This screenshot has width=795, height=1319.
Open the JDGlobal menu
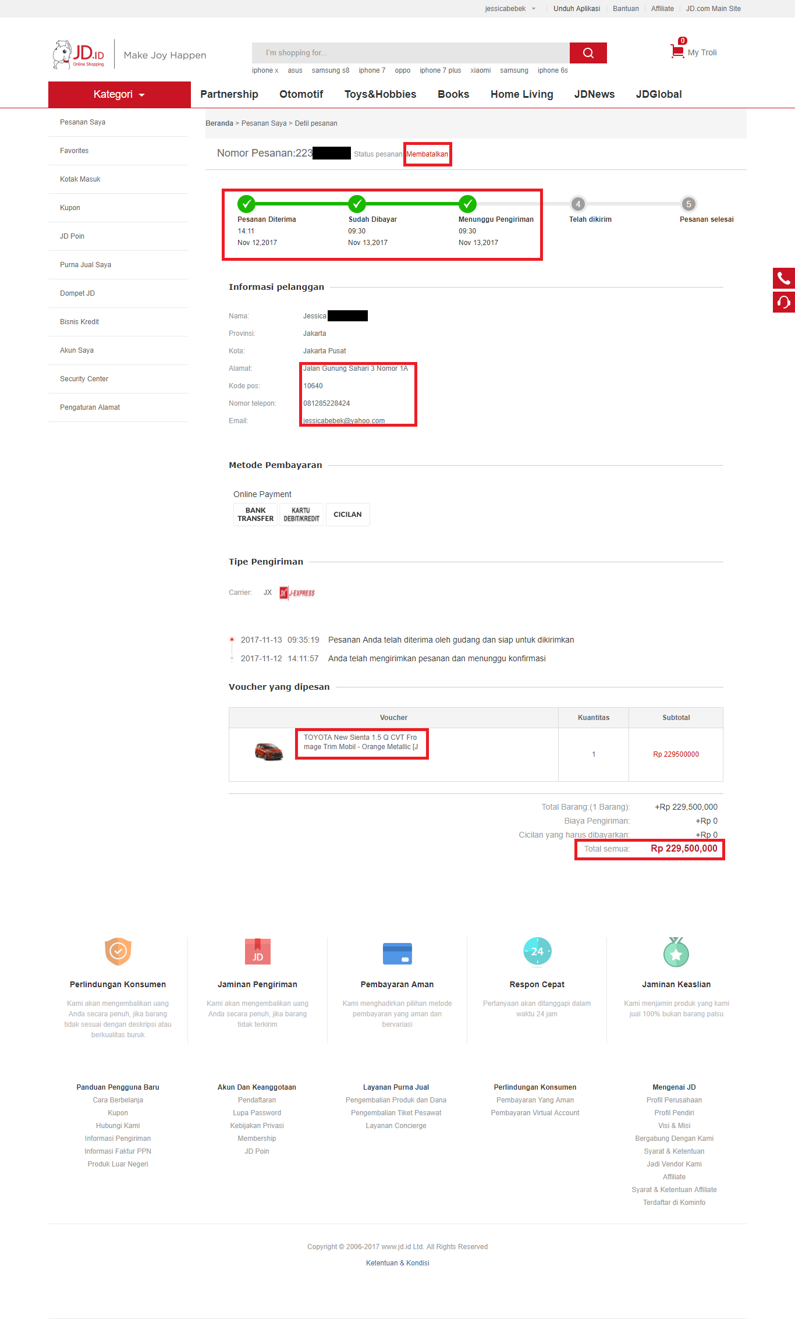[x=659, y=94]
